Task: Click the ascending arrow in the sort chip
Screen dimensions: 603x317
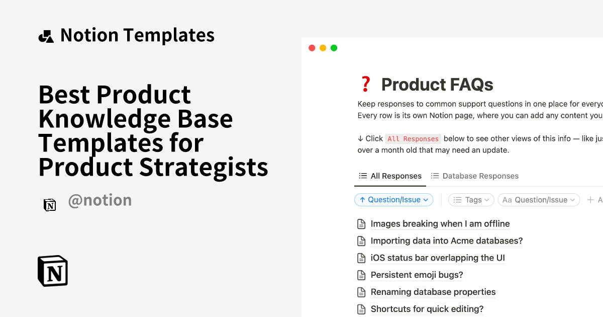Action: pos(362,200)
